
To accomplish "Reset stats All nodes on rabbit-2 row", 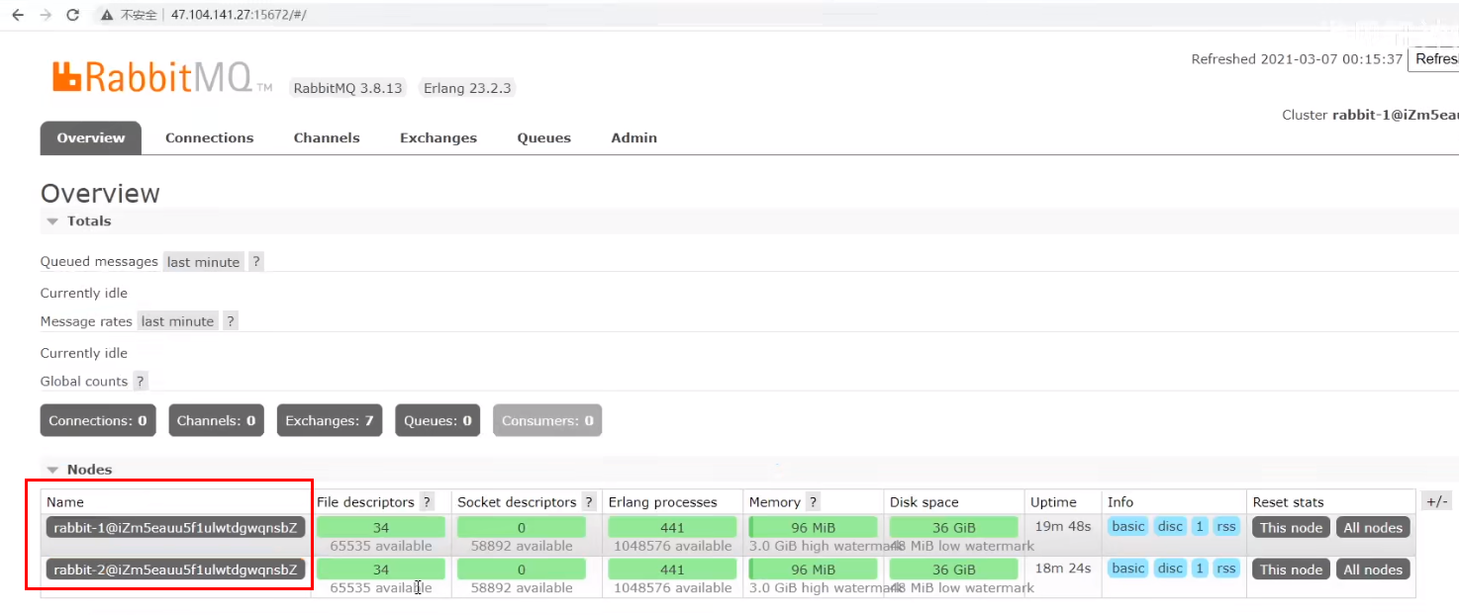I will click(1373, 570).
